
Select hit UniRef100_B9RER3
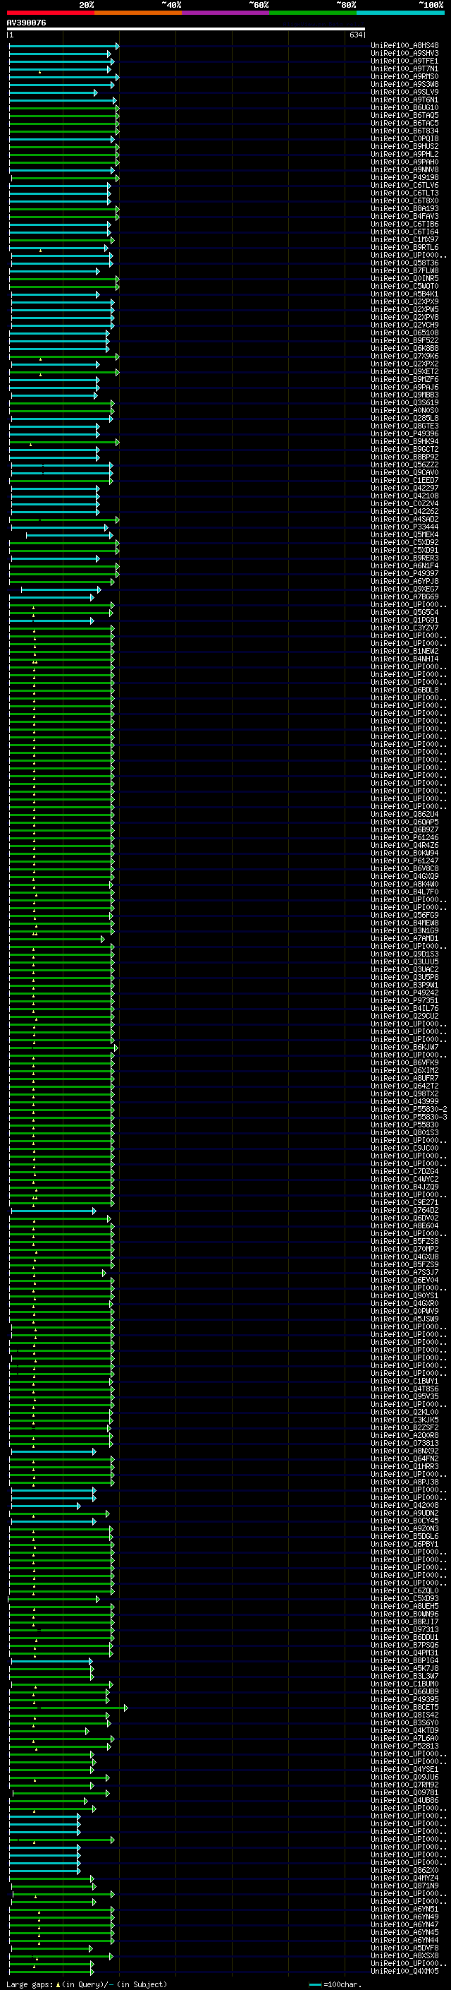[404, 558]
